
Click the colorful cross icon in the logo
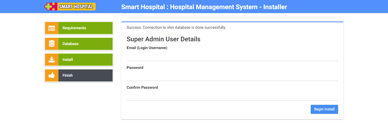coord(51,7)
